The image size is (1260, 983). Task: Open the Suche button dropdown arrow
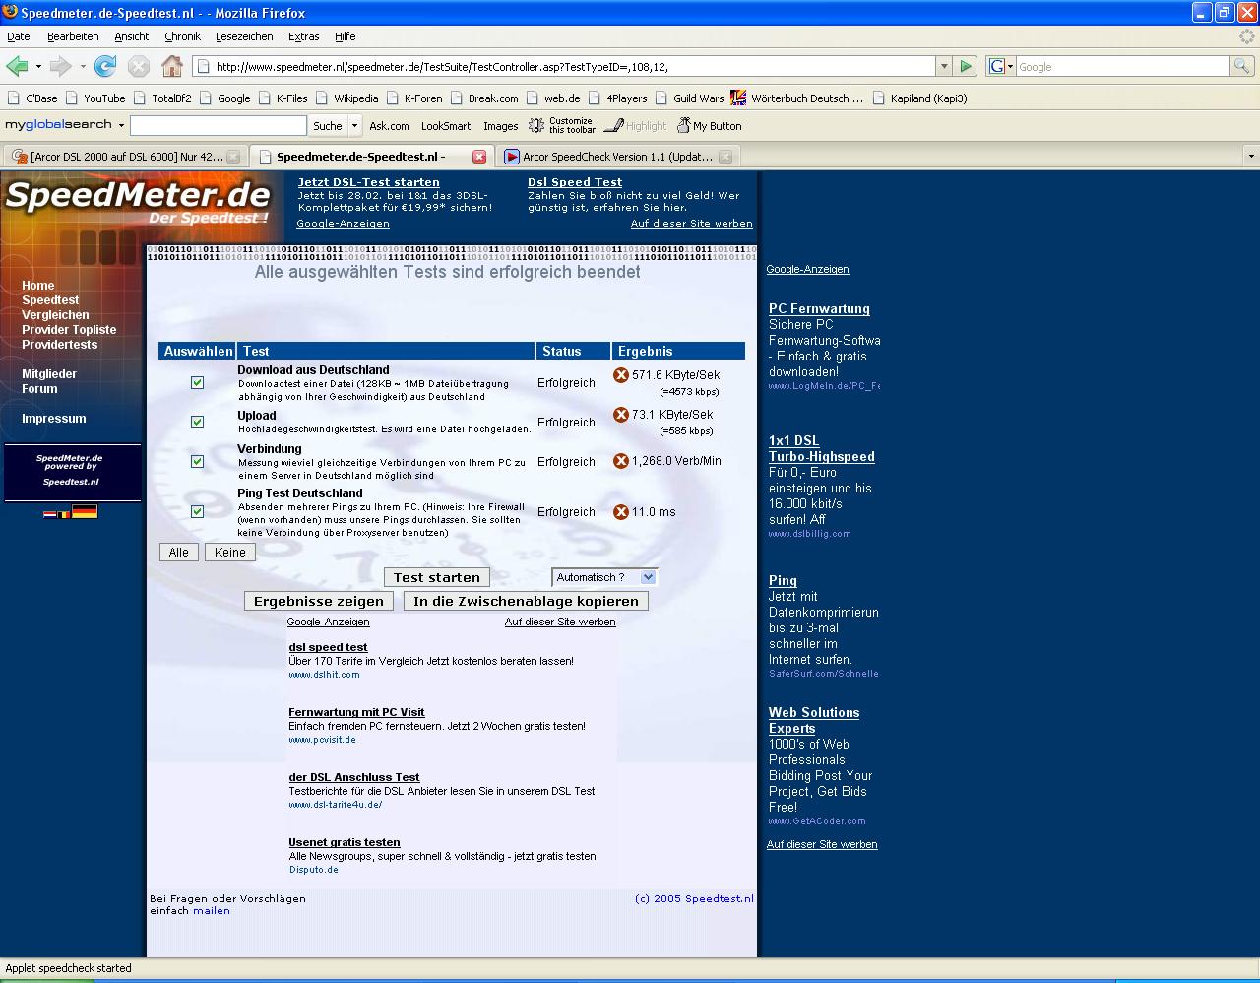click(x=354, y=125)
